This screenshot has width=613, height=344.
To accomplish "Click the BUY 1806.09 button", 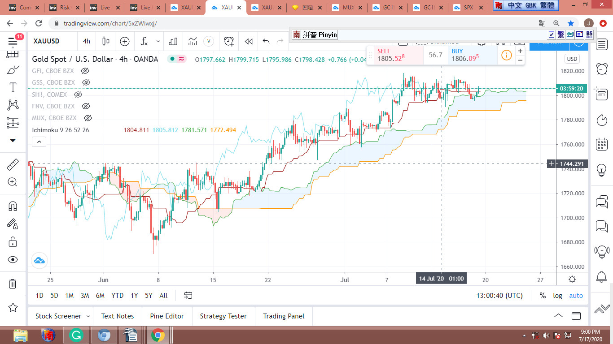I will click(471, 56).
